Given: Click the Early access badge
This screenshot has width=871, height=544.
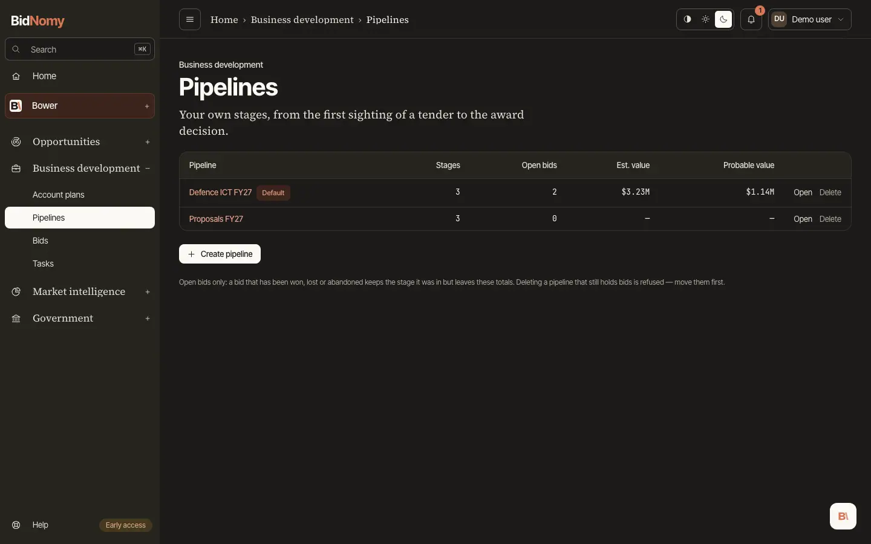Looking at the screenshot, I should point(126,525).
